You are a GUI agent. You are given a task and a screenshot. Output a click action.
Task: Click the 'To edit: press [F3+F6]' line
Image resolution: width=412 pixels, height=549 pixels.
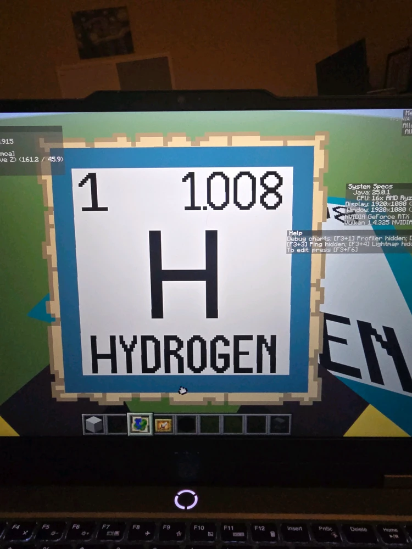tap(322, 250)
